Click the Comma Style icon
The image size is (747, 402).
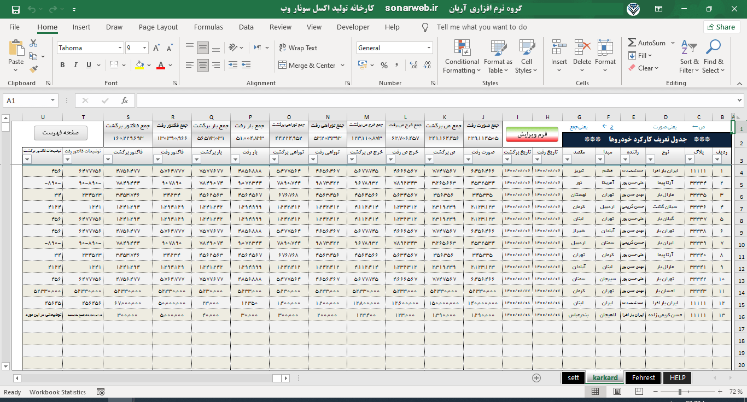click(396, 65)
